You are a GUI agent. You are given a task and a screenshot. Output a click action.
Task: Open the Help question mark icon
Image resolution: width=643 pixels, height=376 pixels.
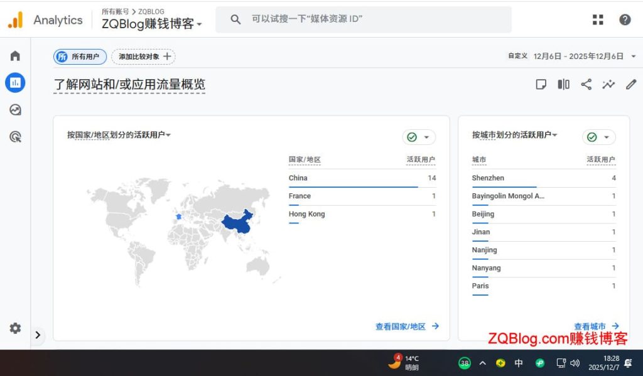click(625, 19)
